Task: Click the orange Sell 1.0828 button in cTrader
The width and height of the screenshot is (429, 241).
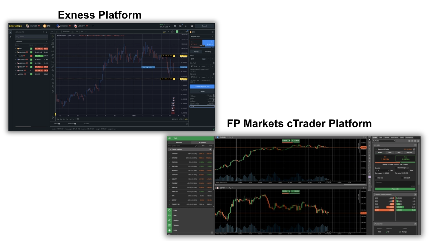Action: 385,159
